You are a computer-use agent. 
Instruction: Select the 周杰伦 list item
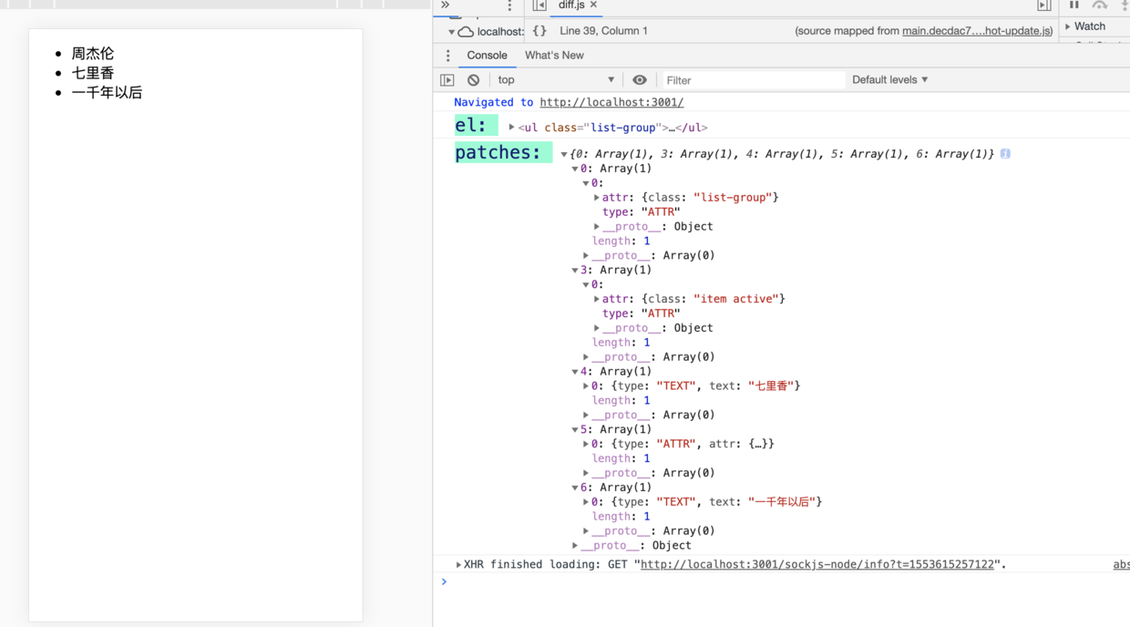(93, 54)
